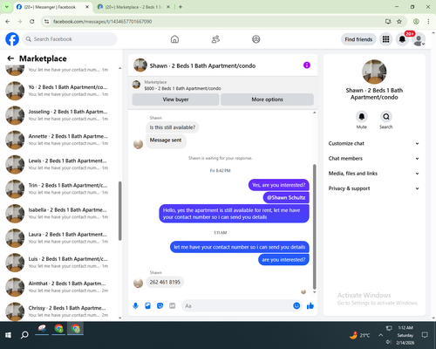Click the chat messages scrollbar

coord(314,227)
